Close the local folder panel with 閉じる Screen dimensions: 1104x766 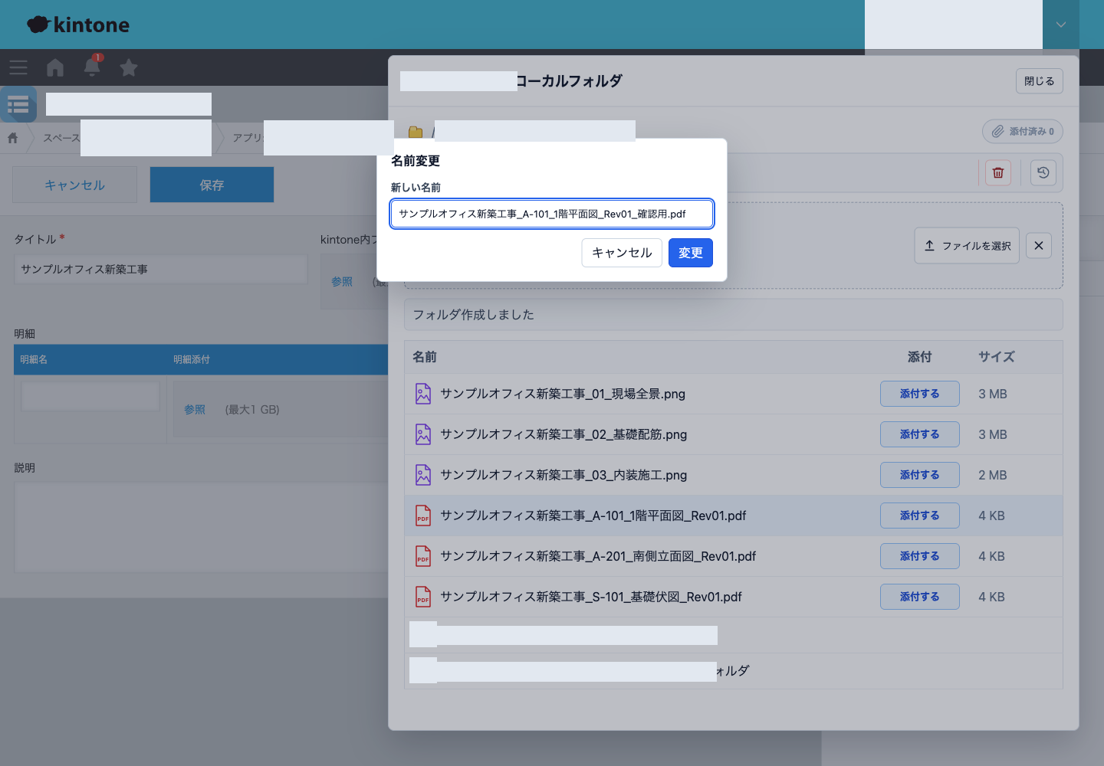pyautogui.click(x=1040, y=81)
